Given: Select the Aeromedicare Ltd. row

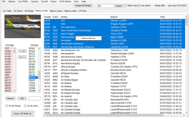Looking at the screenshot, I should (x=114, y=50).
